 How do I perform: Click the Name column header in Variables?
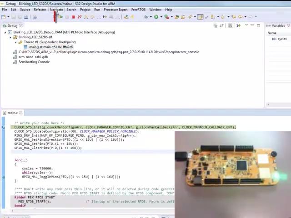click(x=272, y=33)
